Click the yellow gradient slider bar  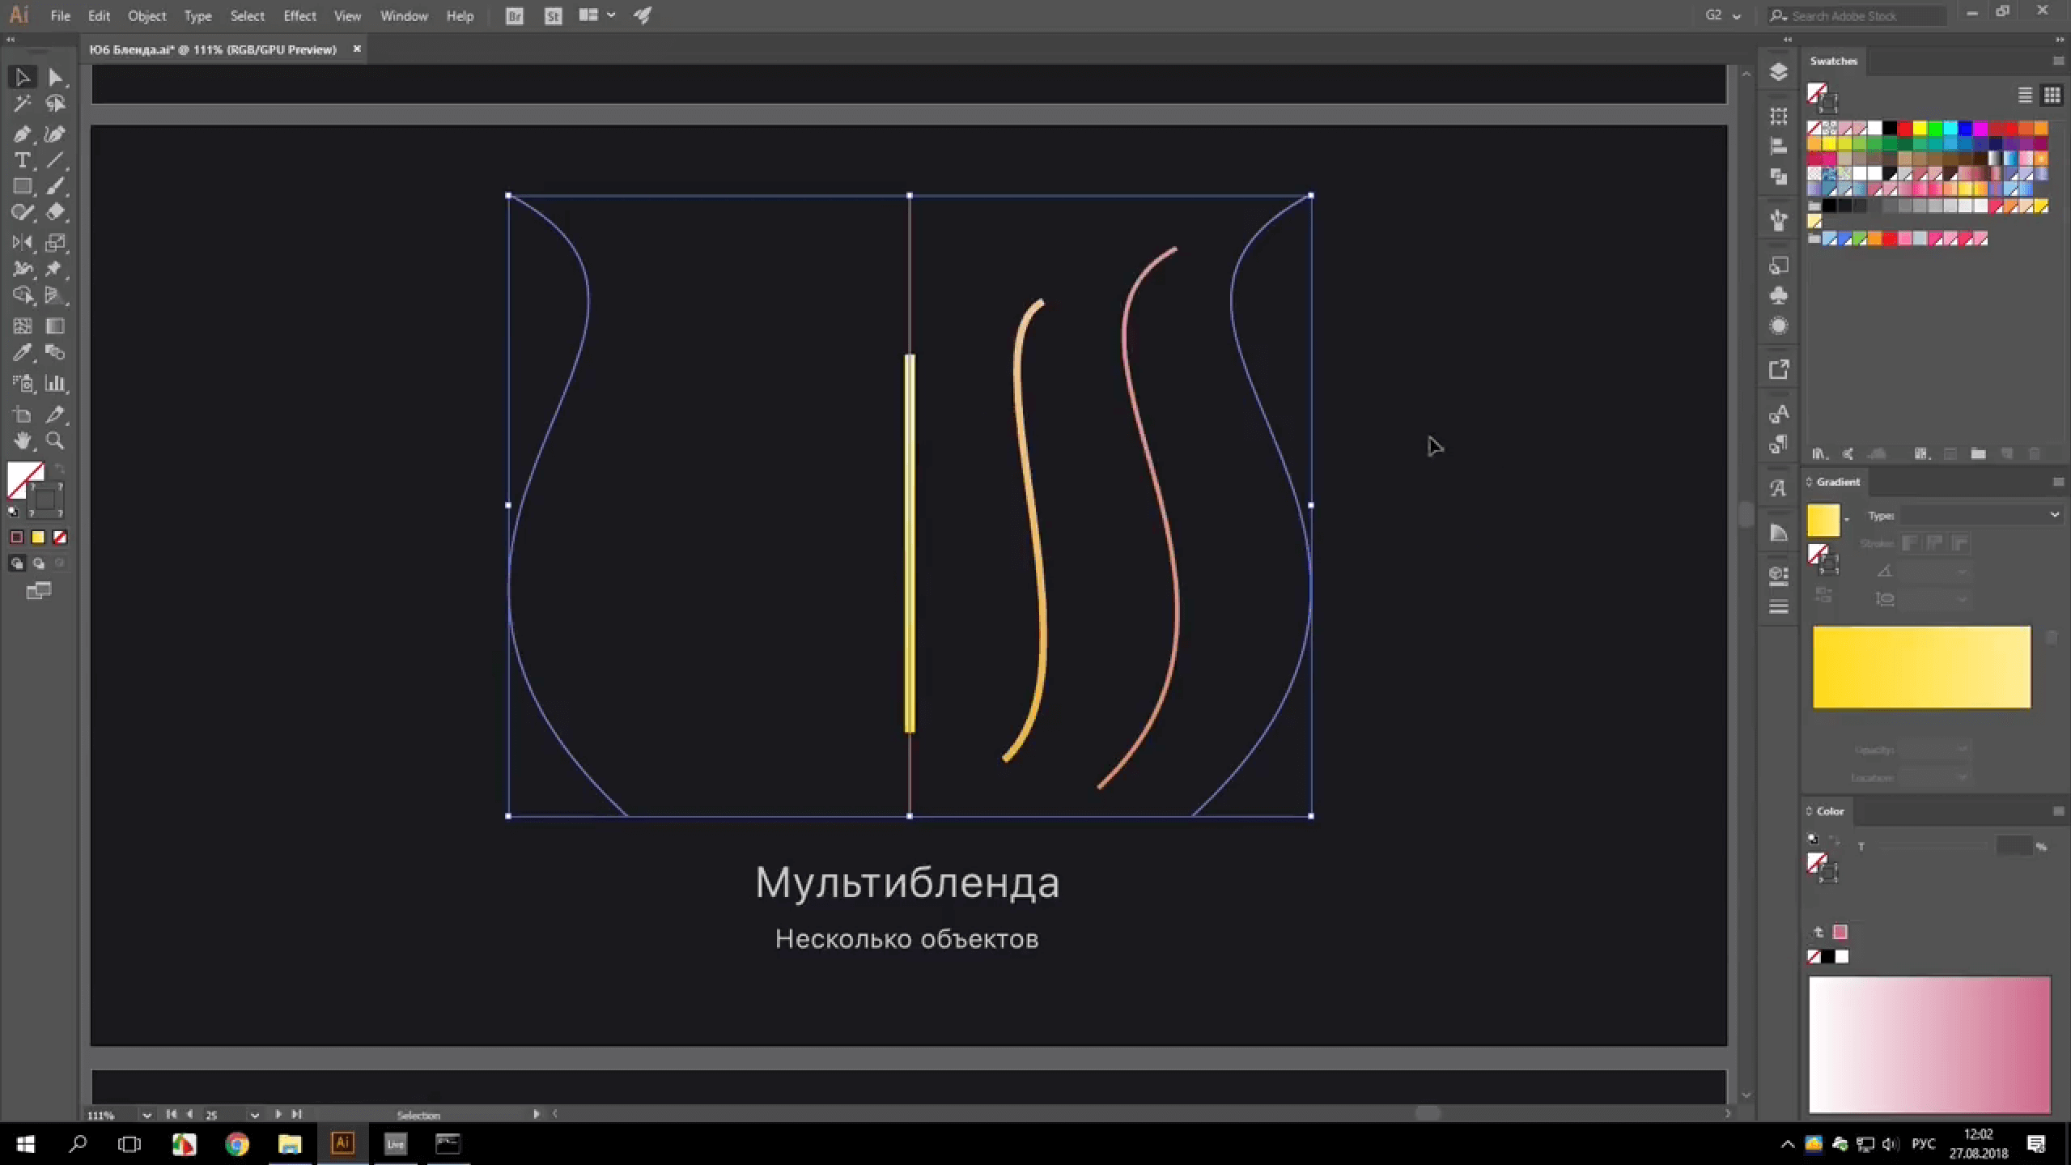click(x=1921, y=667)
